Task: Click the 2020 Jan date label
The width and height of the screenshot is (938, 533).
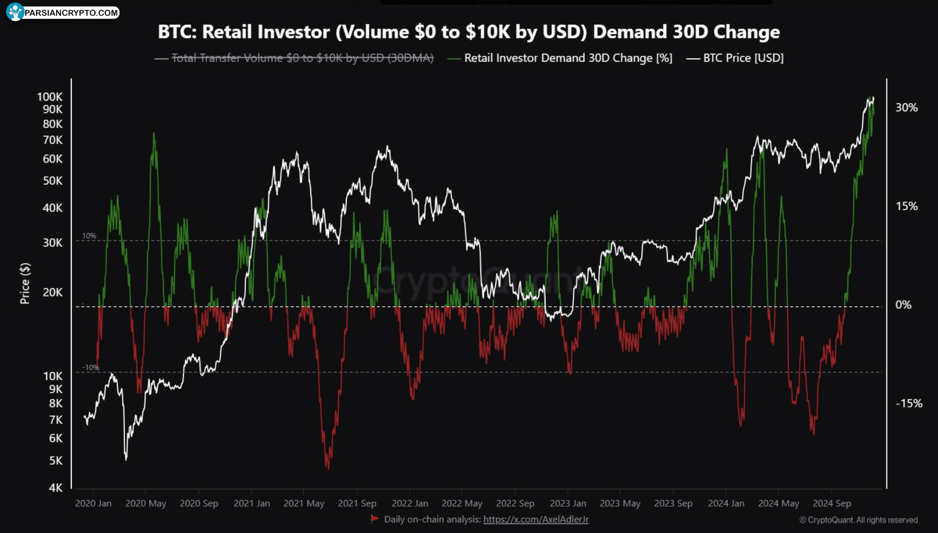Action: [x=93, y=504]
